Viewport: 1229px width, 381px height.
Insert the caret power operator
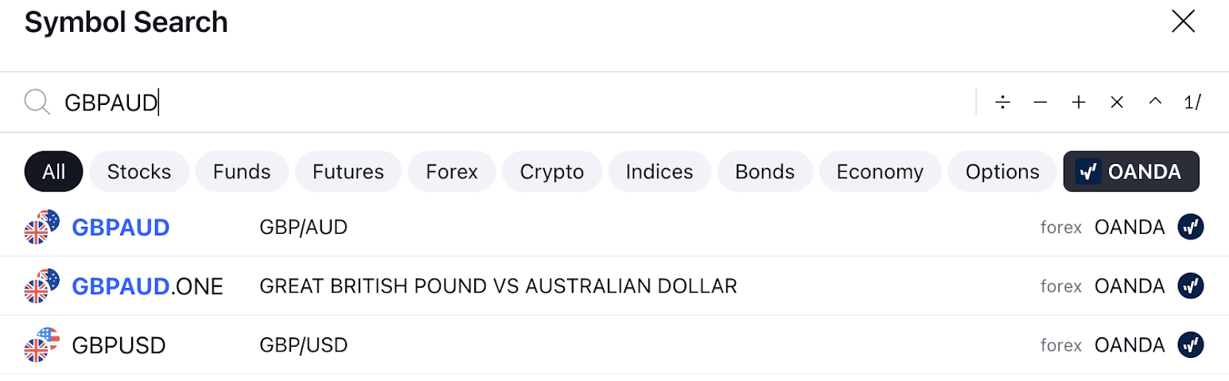(1155, 102)
